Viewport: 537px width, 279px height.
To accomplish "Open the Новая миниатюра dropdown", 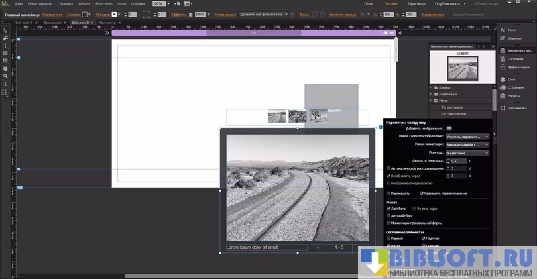I will click(467, 144).
